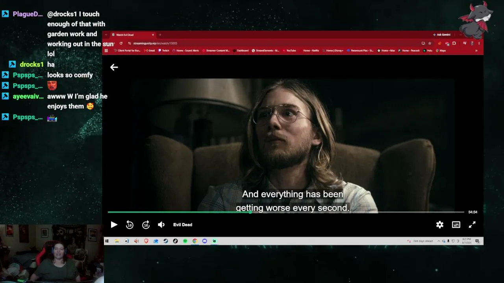Open the Twitch bookmark

[164, 51]
